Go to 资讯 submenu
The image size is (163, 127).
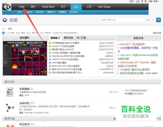point(20,12)
